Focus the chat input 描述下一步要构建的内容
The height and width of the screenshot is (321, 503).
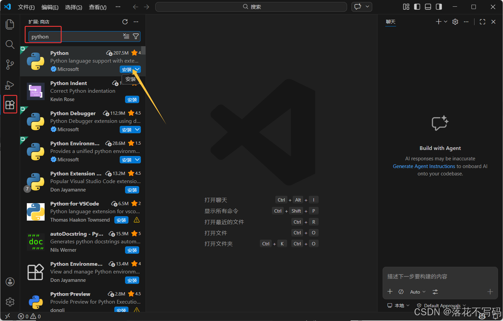click(x=440, y=276)
